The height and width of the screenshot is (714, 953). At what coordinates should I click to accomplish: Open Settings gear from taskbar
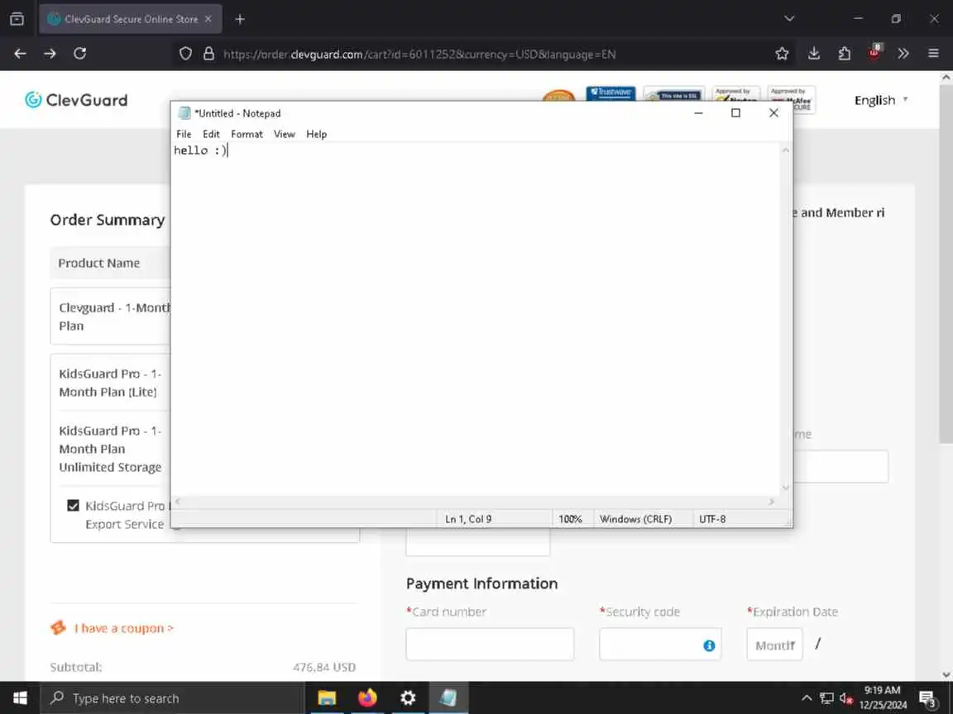pyautogui.click(x=408, y=698)
